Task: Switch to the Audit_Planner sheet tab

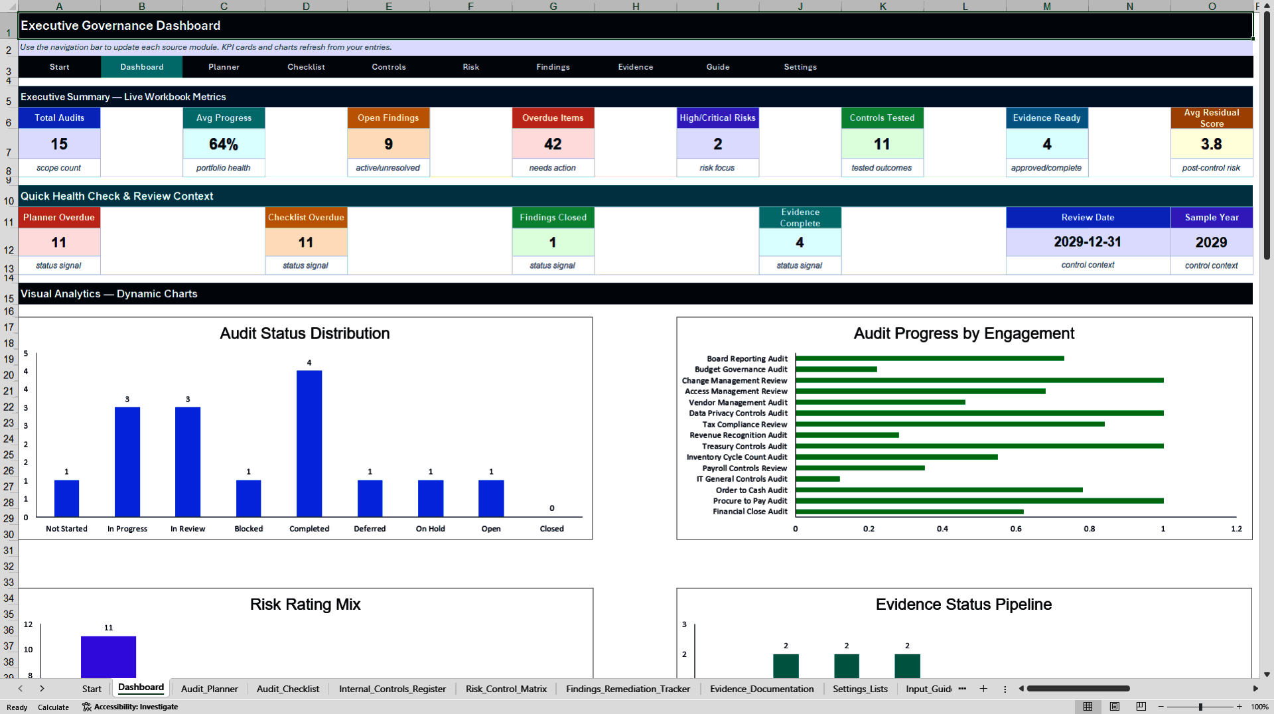Action: coord(209,689)
